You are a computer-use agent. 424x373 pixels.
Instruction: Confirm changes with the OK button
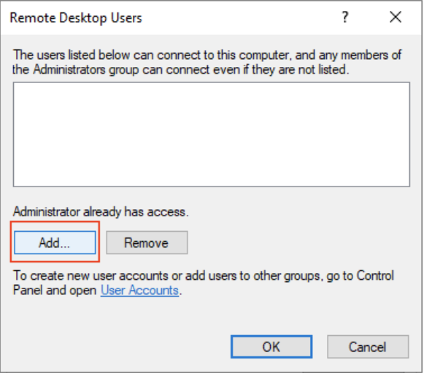point(271,347)
